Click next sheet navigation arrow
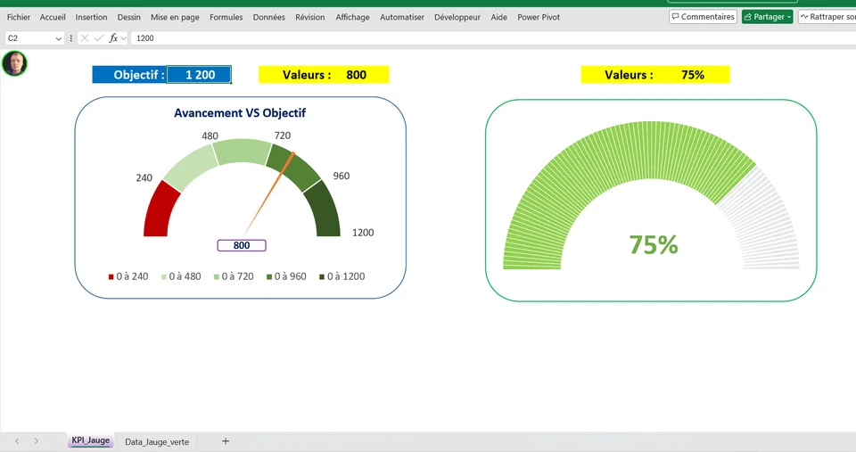The width and height of the screenshot is (856, 452). pos(36,441)
